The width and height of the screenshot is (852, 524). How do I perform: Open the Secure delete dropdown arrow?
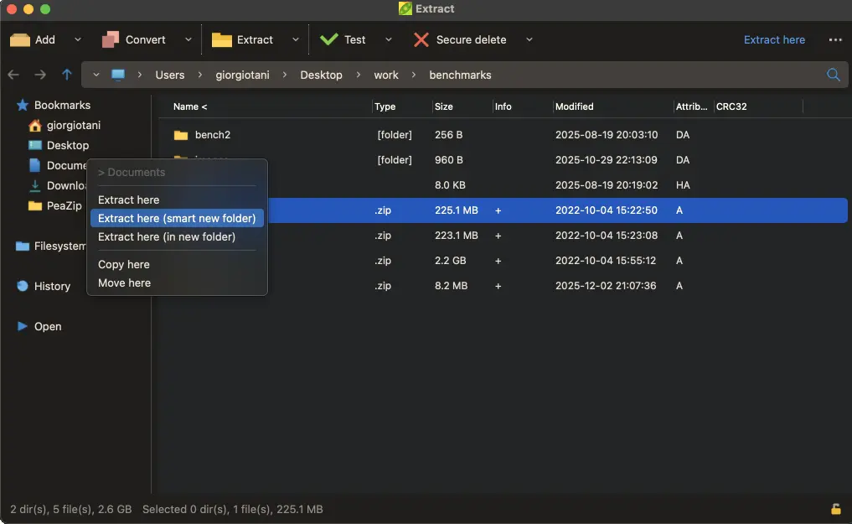coord(529,39)
